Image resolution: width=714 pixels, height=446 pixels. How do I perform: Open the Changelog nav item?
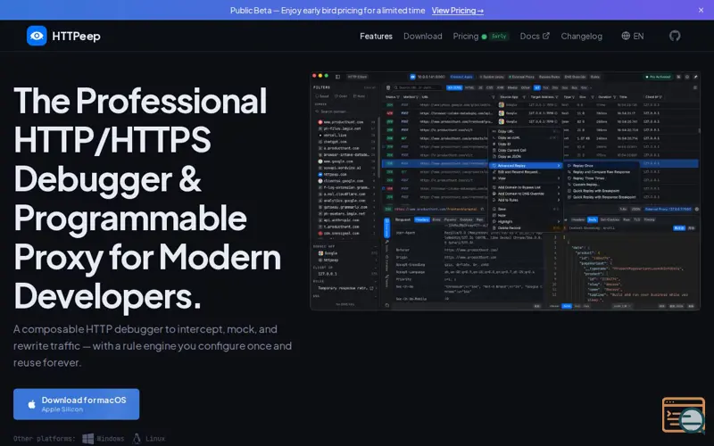click(582, 36)
